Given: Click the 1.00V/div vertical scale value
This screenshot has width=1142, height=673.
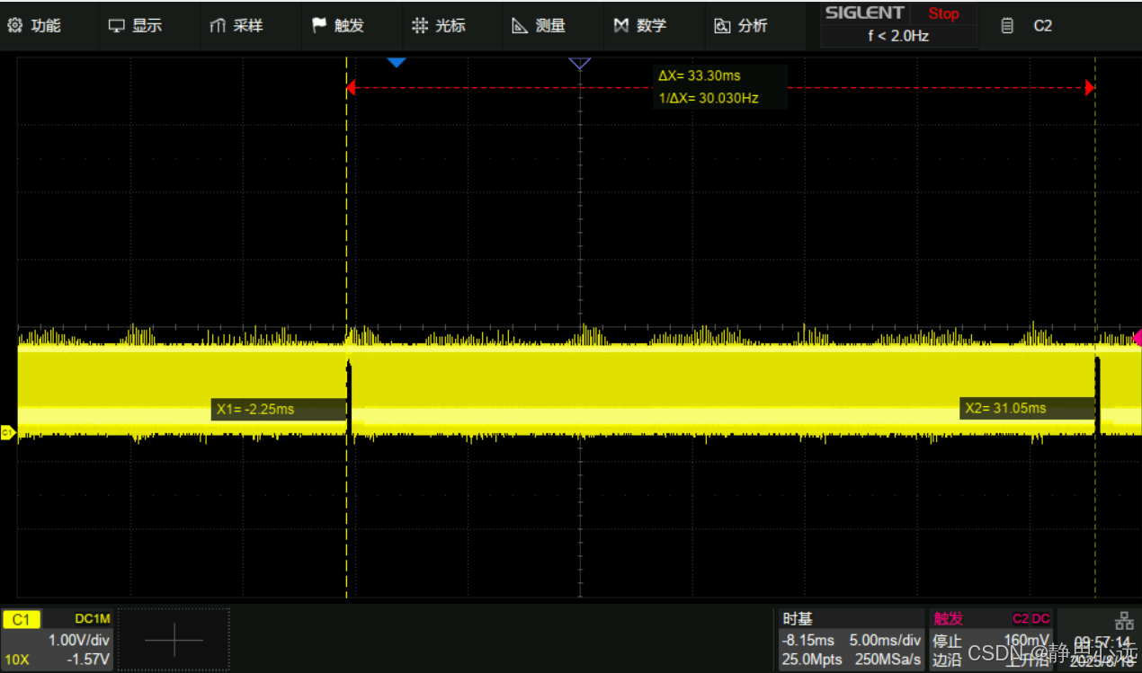Looking at the screenshot, I should (x=79, y=641).
